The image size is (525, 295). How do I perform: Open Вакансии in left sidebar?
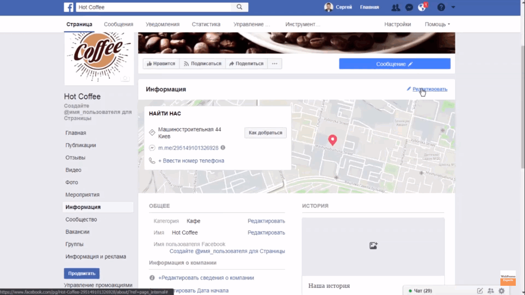click(x=77, y=232)
